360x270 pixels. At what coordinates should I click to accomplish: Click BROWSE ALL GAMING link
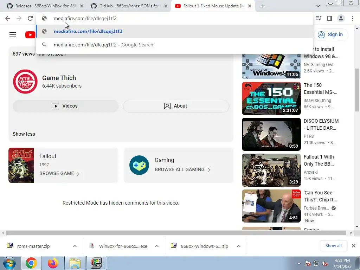click(x=182, y=170)
